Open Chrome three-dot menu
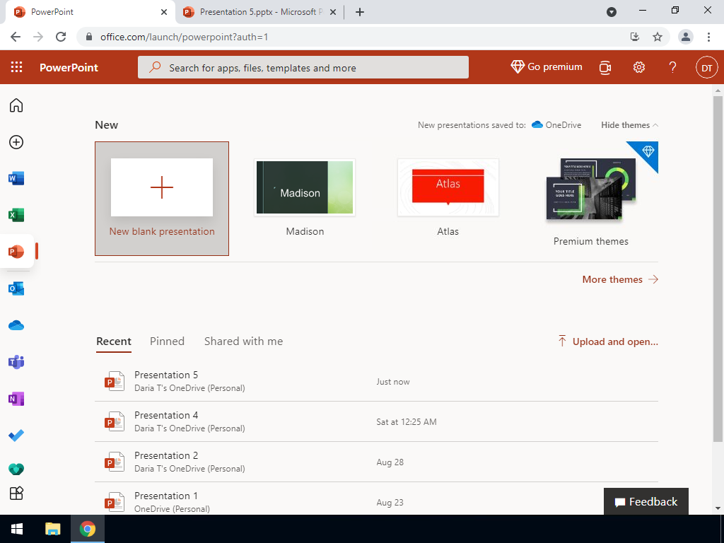Screen dimensions: 724x543 click(708, 37)
